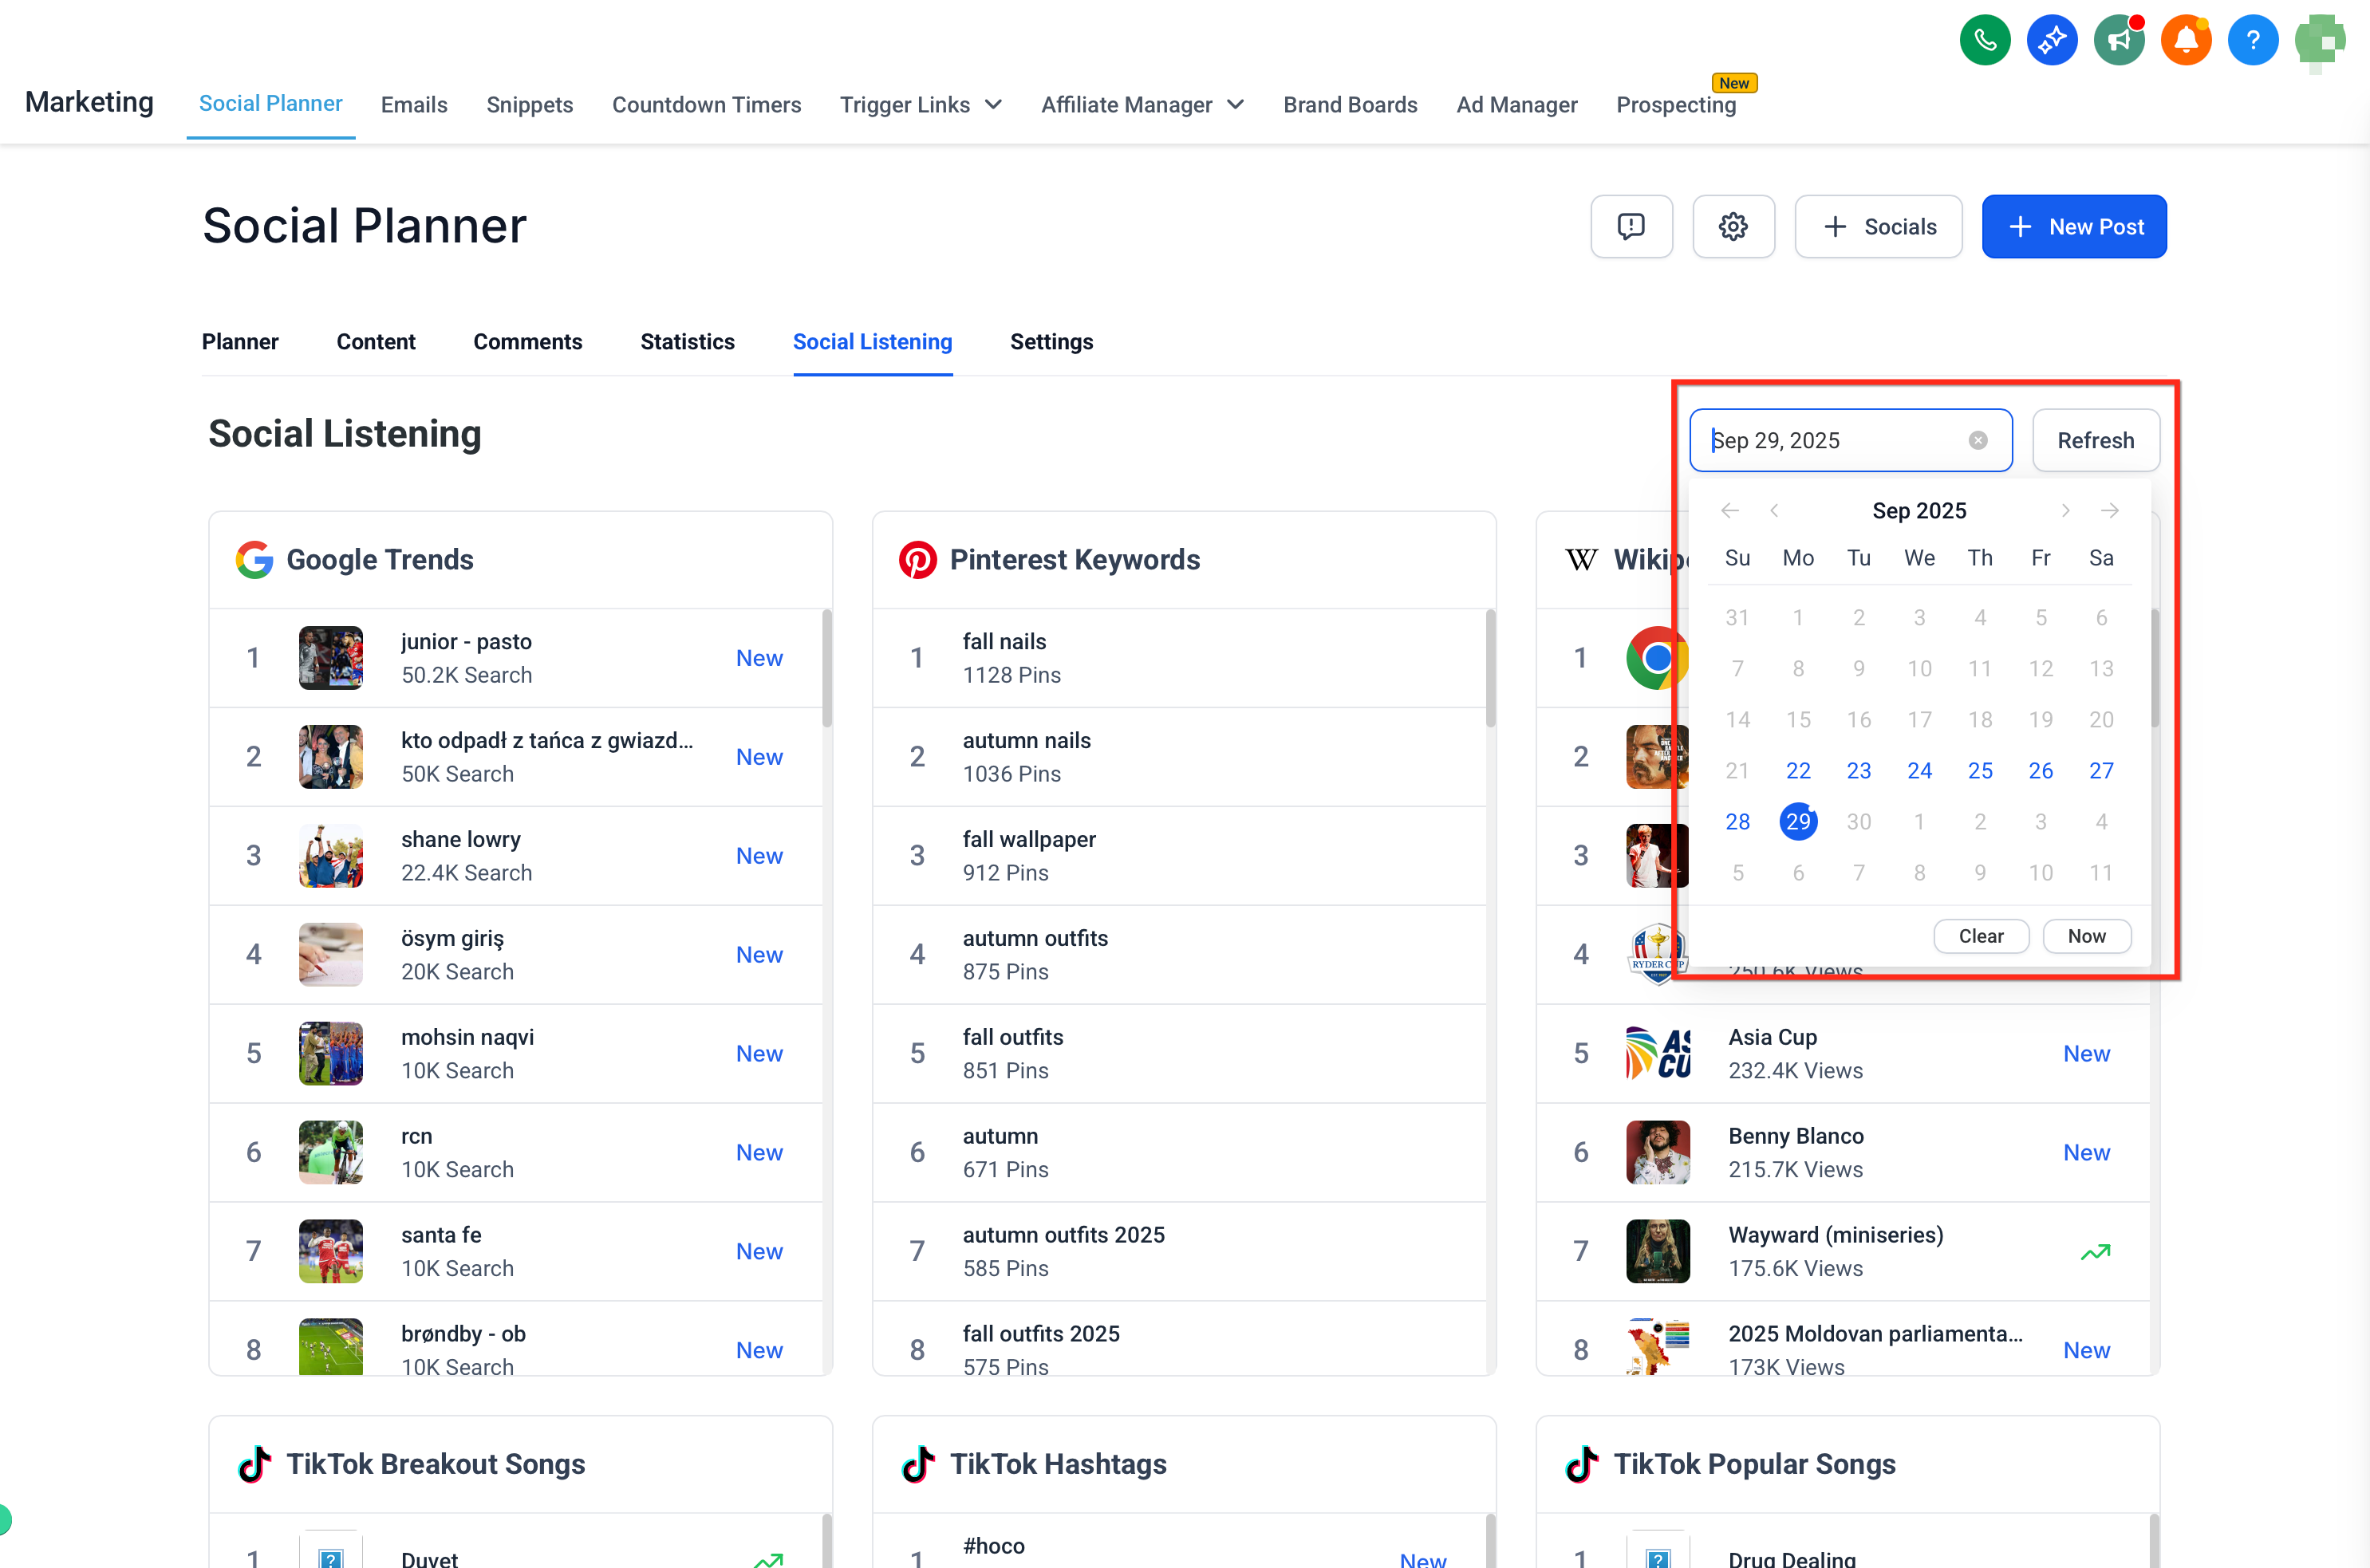The width and height of the screenshot is (2370, 1568).
Task: Click the feedback speech bubble icon button
Action: point(1631,227)
